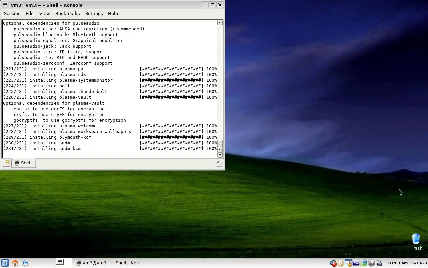
Task: Click the 'pulseaudio-zeroconf: Zeroconf support' line
Action: 63,63
